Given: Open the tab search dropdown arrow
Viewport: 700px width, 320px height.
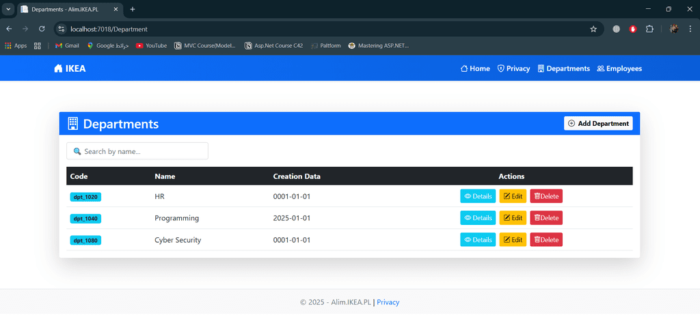Looking at the screenshot, I should [x=8, y=10].
